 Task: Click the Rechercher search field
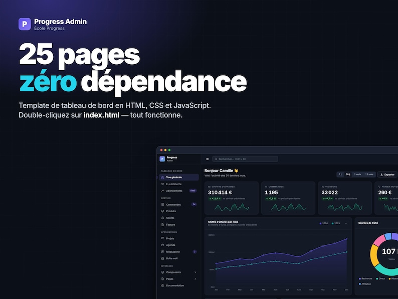click(x=245, y=159)
